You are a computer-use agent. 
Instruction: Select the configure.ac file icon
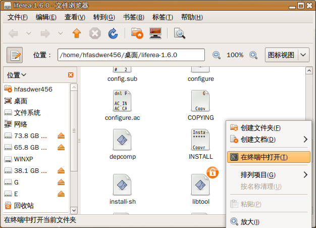pyautogui.click(x=122, y=101)
